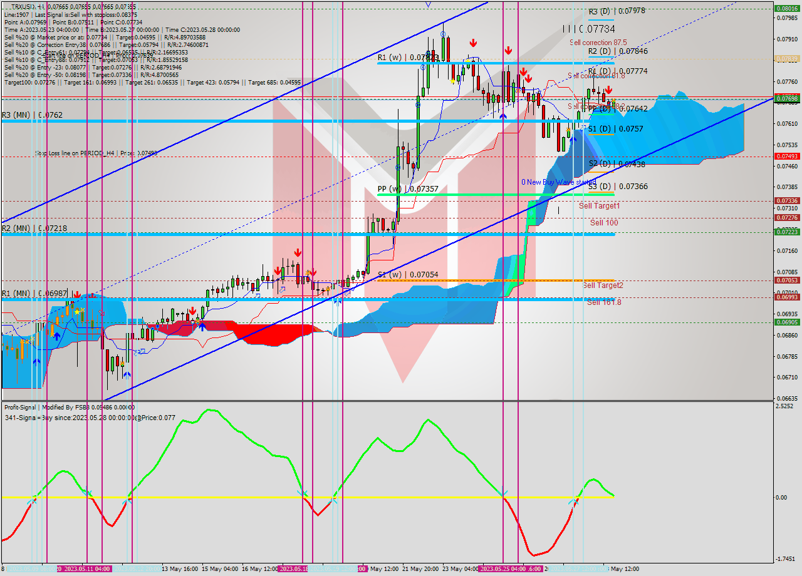802x576 pixels.
Task: Click the PP (w) 0.07357 weekly pivot label
Action: point(408,188)
